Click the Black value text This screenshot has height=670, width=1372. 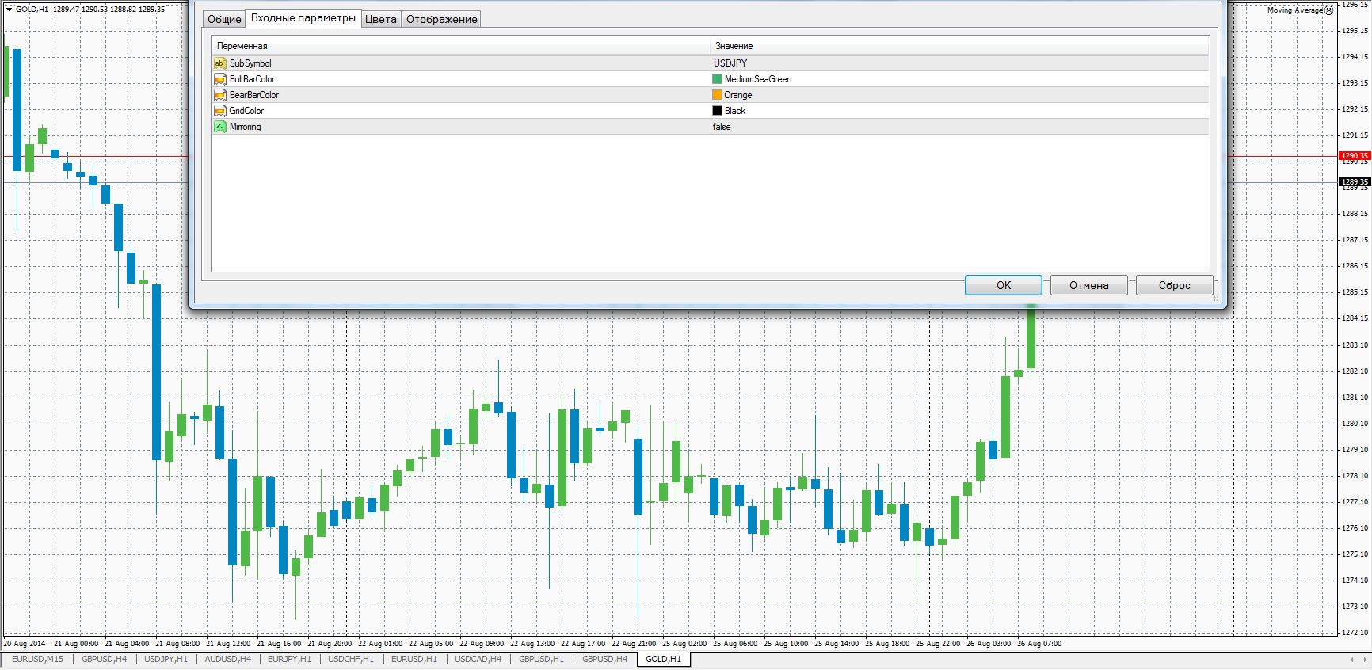[x=735, y=111]
